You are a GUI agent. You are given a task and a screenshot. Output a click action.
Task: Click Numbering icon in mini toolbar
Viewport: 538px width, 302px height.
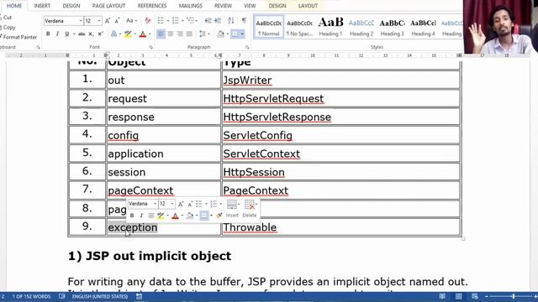point(214,204)
